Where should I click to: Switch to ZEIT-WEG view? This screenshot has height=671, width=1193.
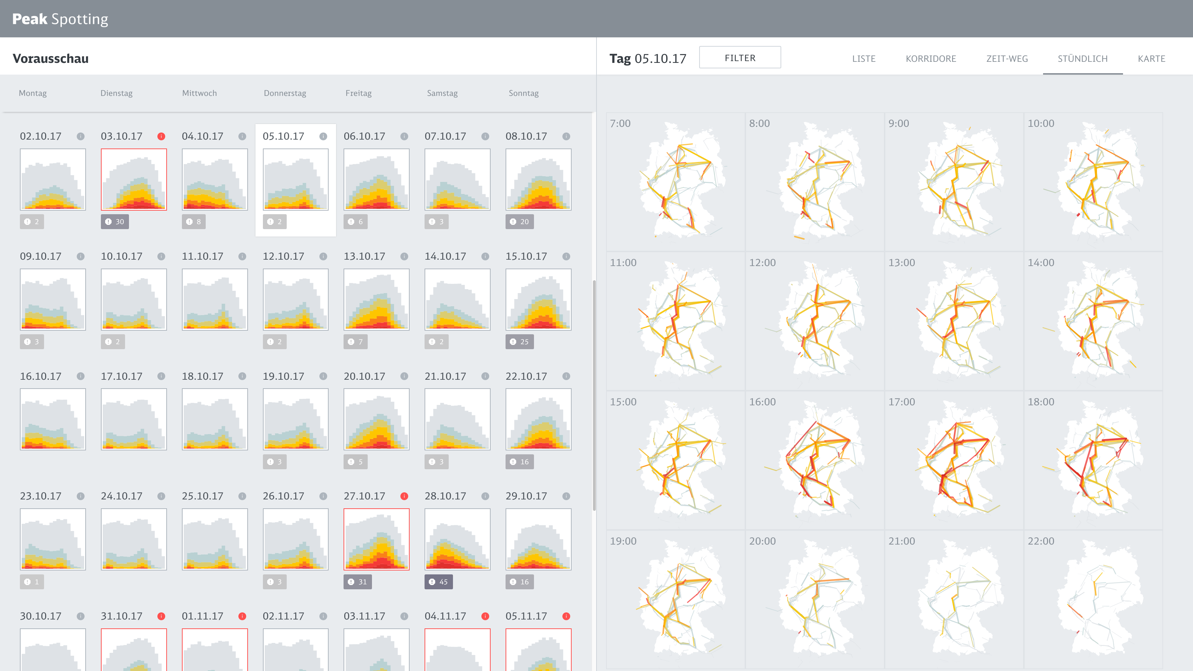[1007, 59]
